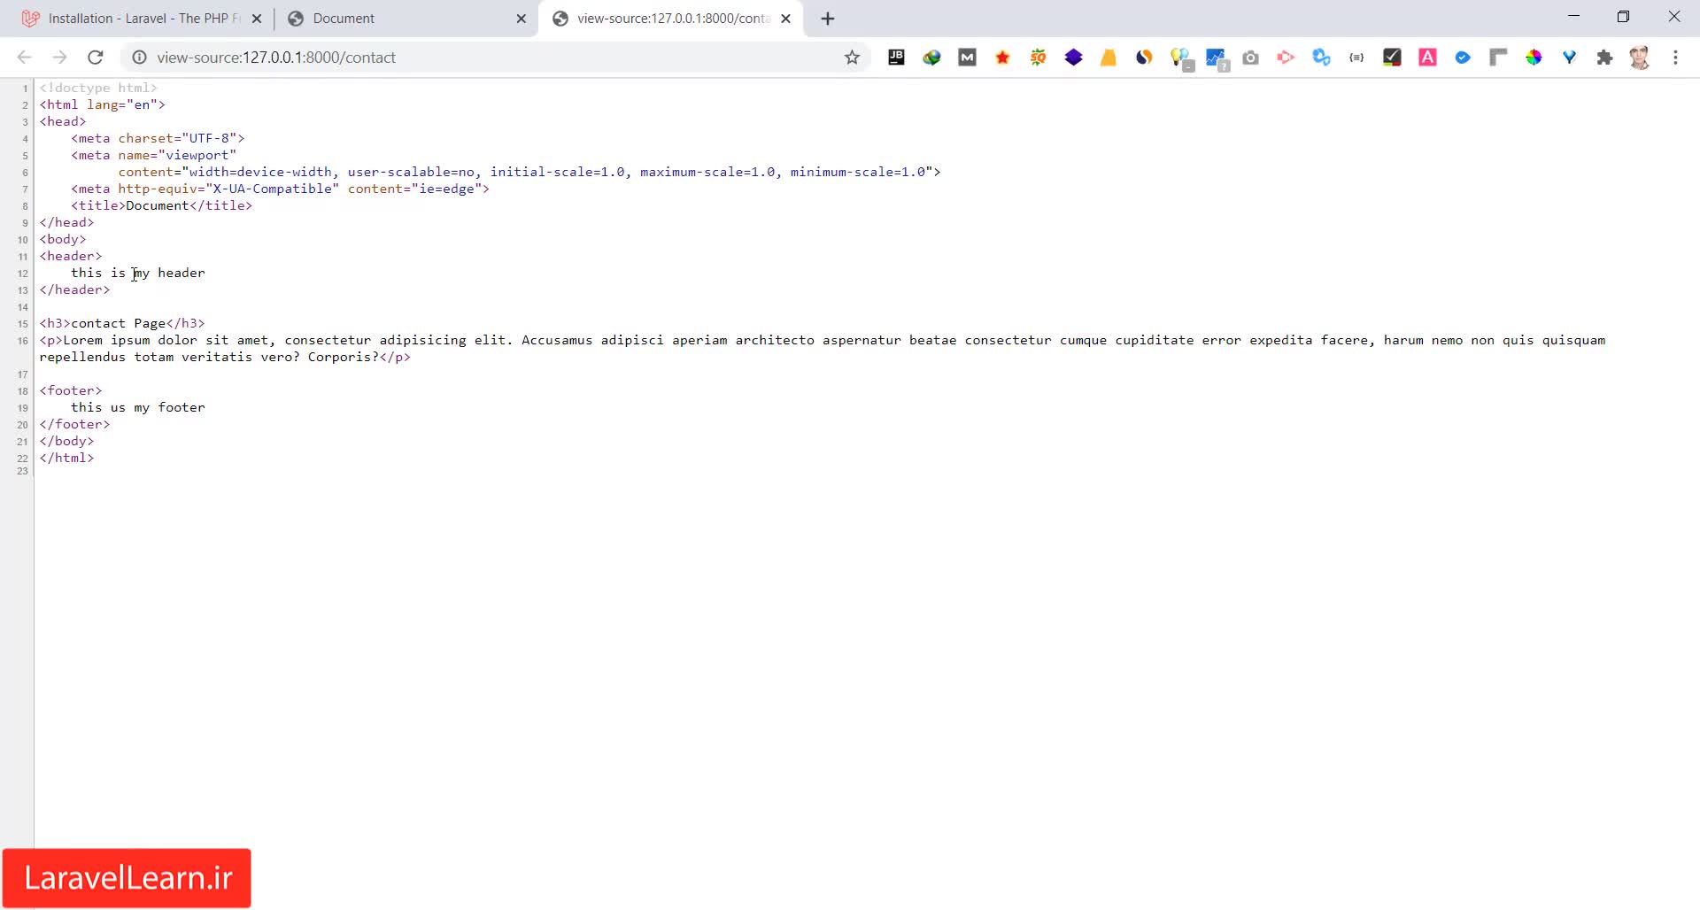The width and height of the screenshot is (1700, 910).
Task: Open the color wheel picker extension
Action: (1534, 58)
